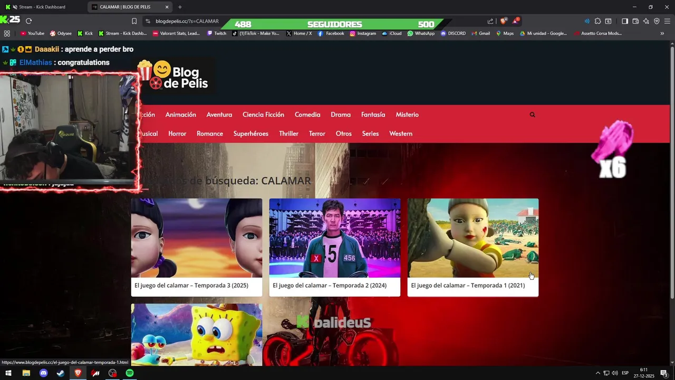Open the Animación category
The width and height of the screenshot is (675, 380).
point(180,115)
